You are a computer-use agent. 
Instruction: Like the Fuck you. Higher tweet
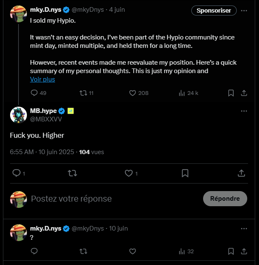[129, 173]
